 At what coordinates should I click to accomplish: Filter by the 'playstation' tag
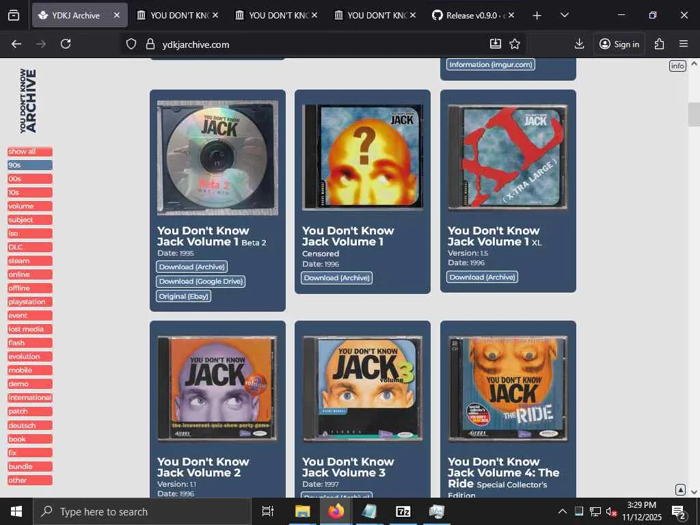(30, 302)
